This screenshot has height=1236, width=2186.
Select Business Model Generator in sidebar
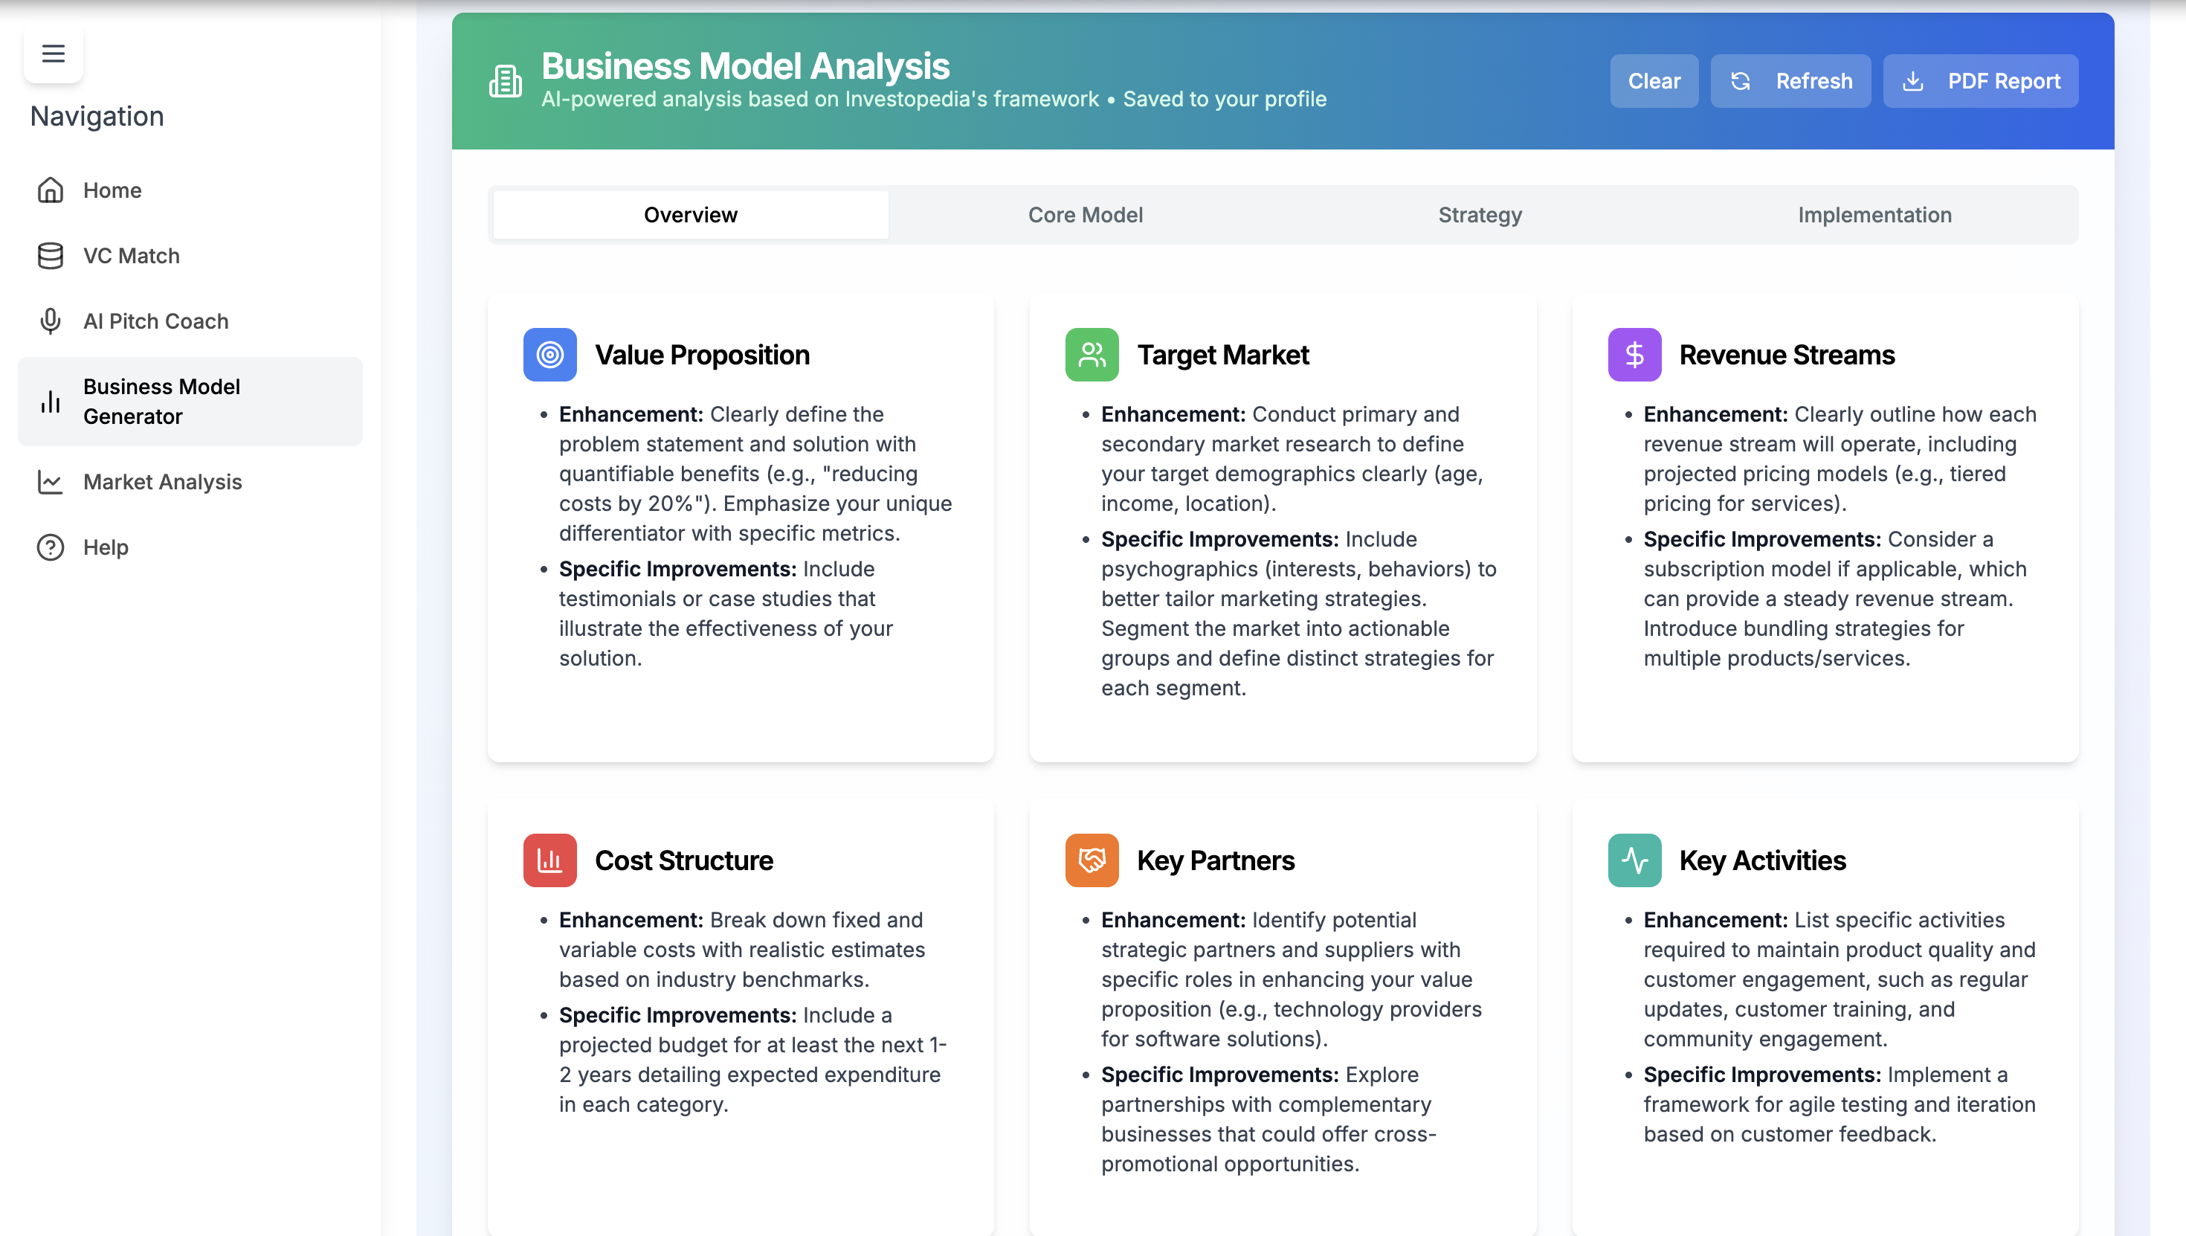(x=190, y=402)
